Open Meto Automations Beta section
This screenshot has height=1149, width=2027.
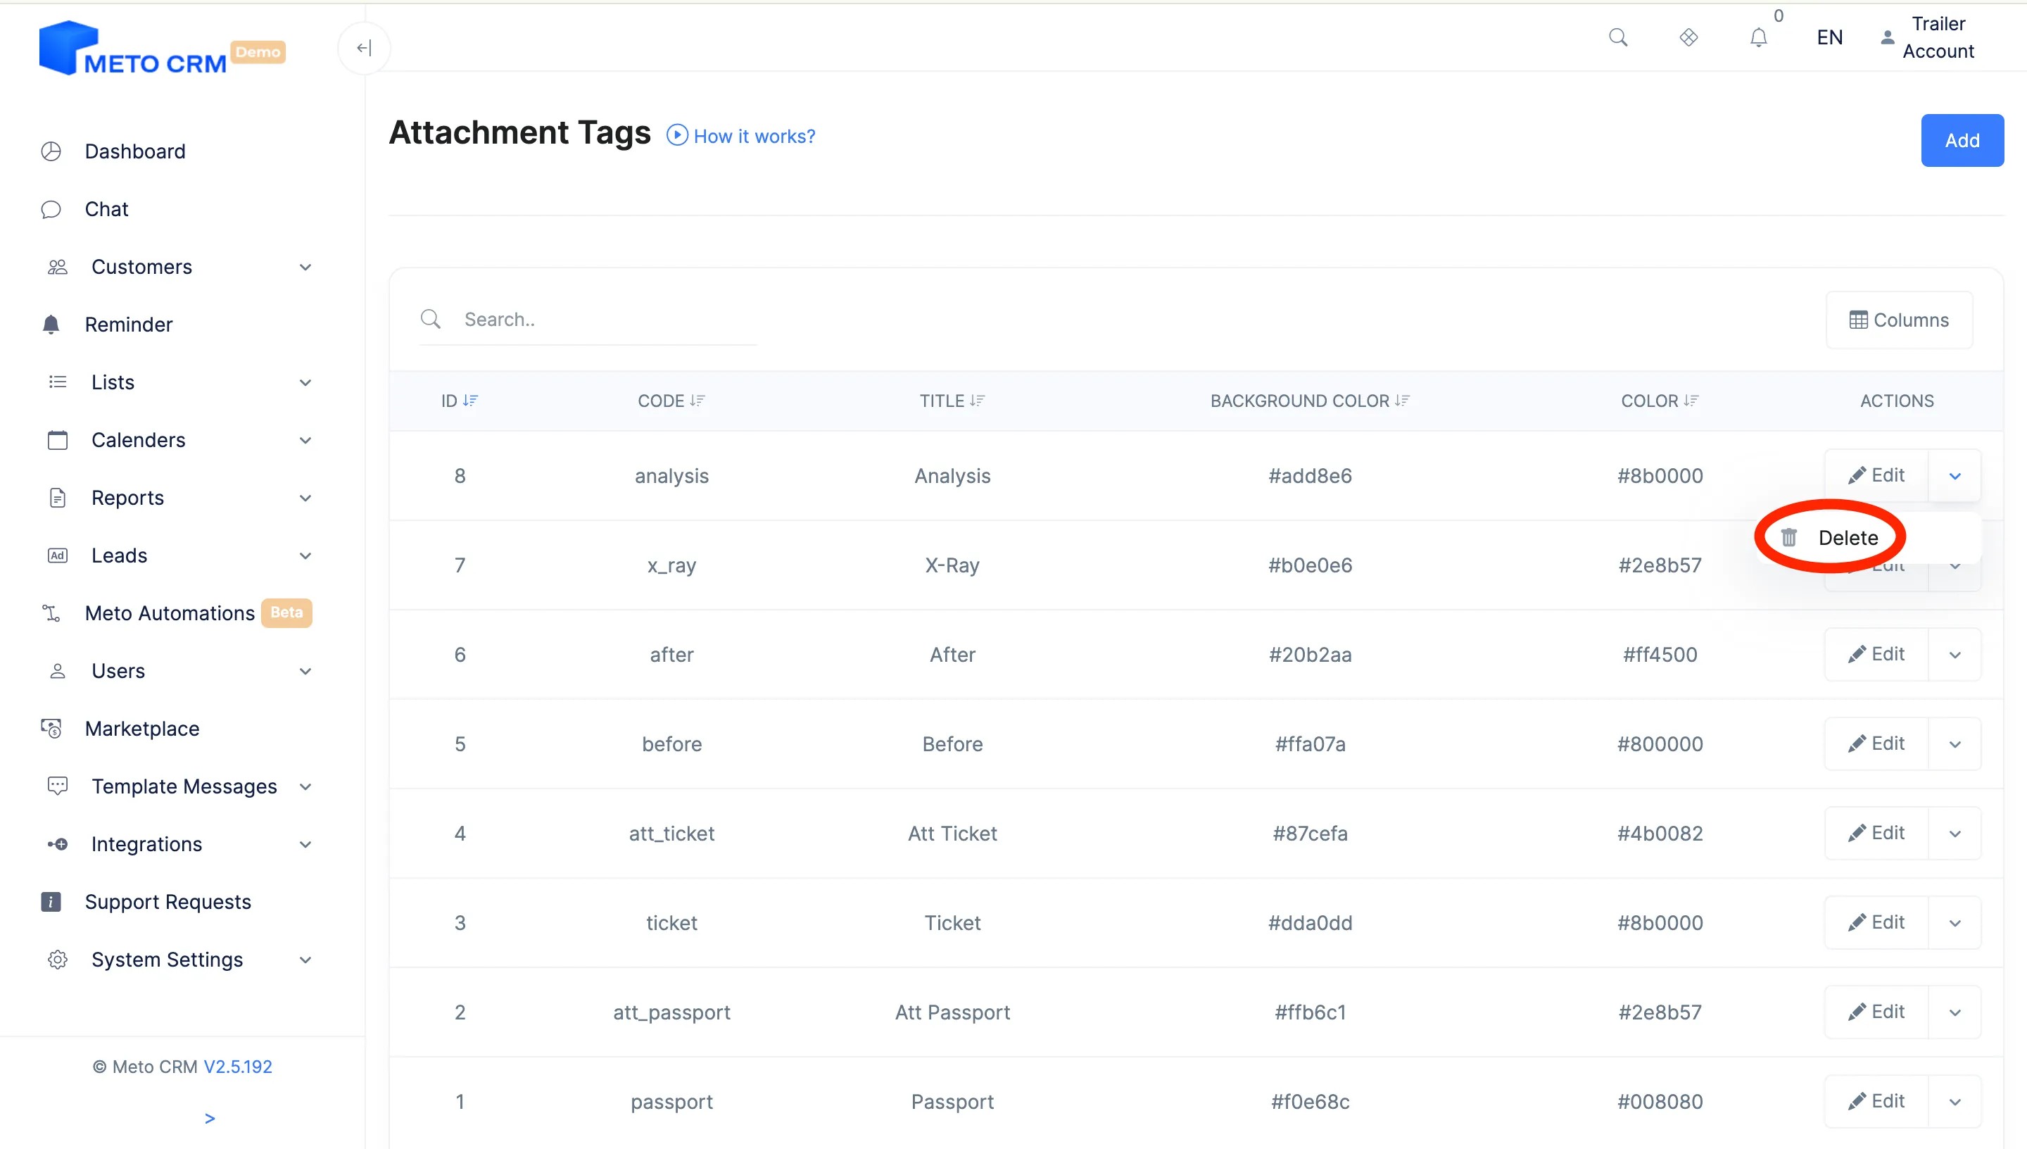(170, 613)
